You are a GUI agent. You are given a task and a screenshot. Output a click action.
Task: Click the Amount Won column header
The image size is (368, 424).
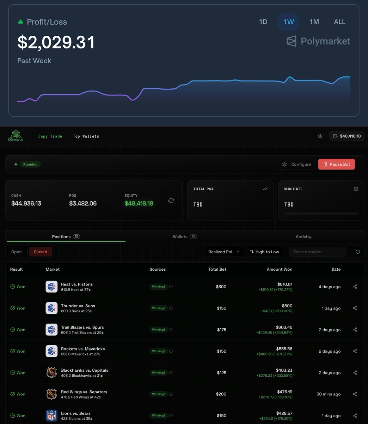pyautogui.click(x=280, y=269)
